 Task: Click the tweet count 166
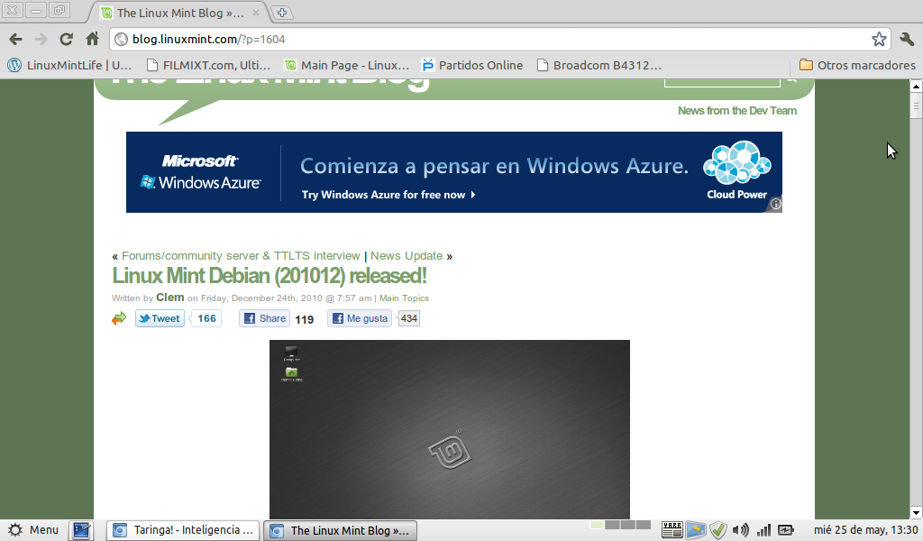coord(206,318)
